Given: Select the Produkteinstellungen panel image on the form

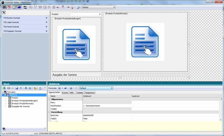Looking at the screenshot, I should click(x=76, y=45).
